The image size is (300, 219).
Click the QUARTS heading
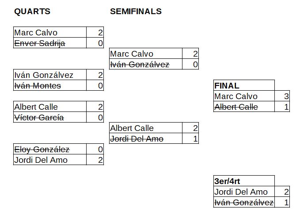[x=32, y=12]
